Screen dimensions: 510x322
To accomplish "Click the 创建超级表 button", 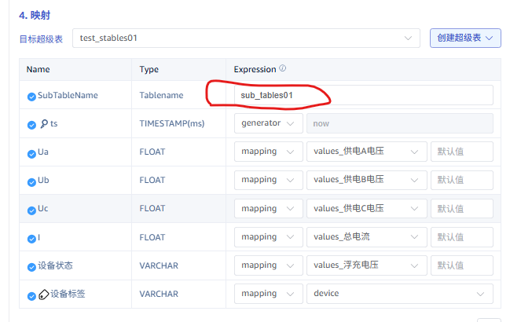I will click(465, 38).
